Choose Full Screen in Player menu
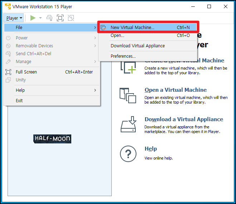 pos(50,72)
